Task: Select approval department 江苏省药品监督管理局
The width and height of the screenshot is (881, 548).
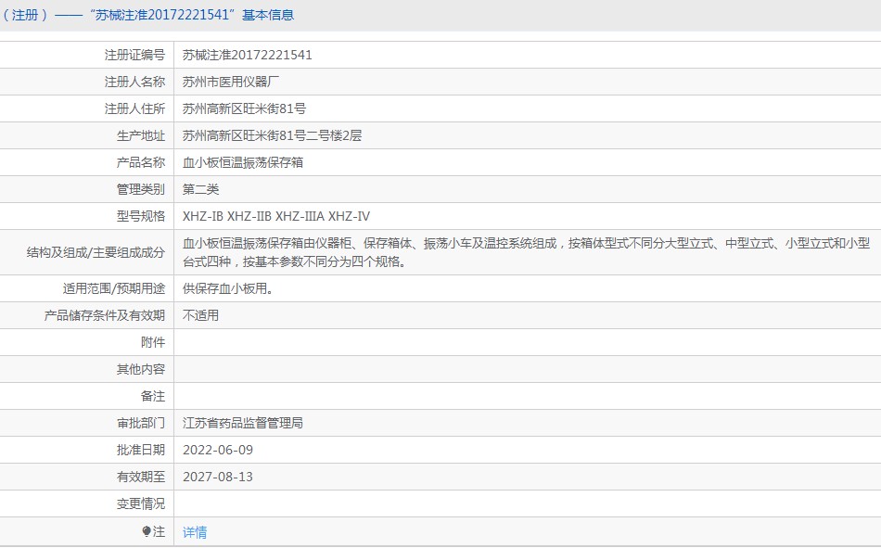Action: click(243, 423)
